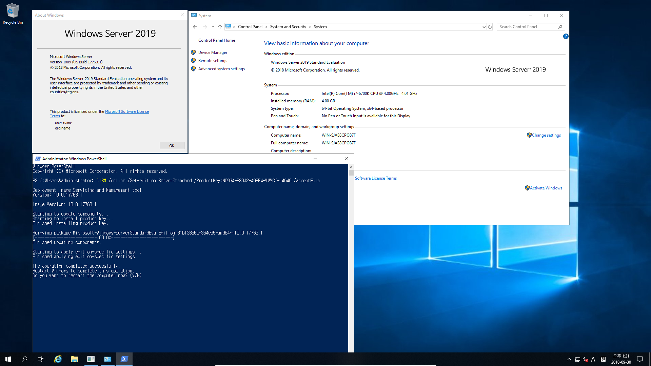Minimize the System window
651x366 pixels.
coord(531,16)
